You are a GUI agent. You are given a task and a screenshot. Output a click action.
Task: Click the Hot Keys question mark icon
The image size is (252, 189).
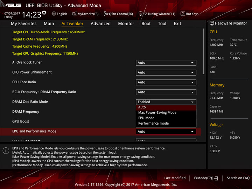click(183, 14)
